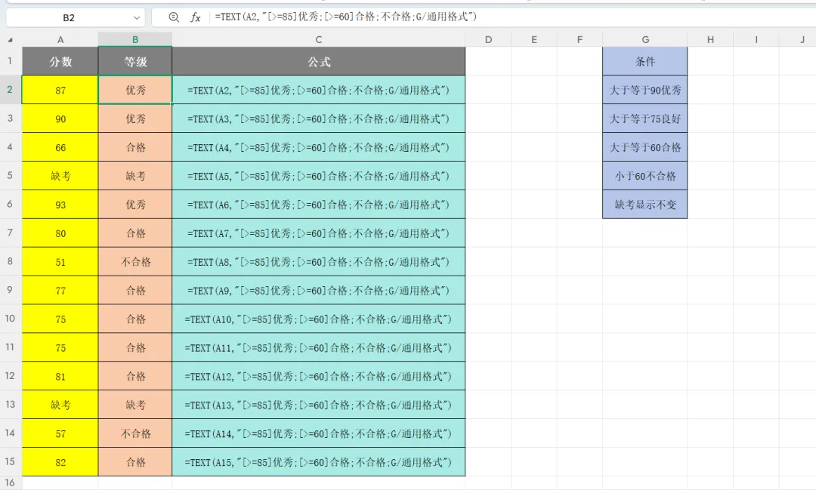The image size is (816, 490).
Task: Click selected cell B2 showing 优秀
Action: click(135, 90)
